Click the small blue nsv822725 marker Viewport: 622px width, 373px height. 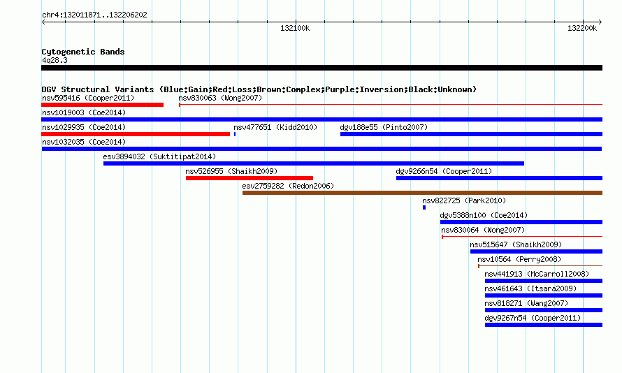[424, 207]
